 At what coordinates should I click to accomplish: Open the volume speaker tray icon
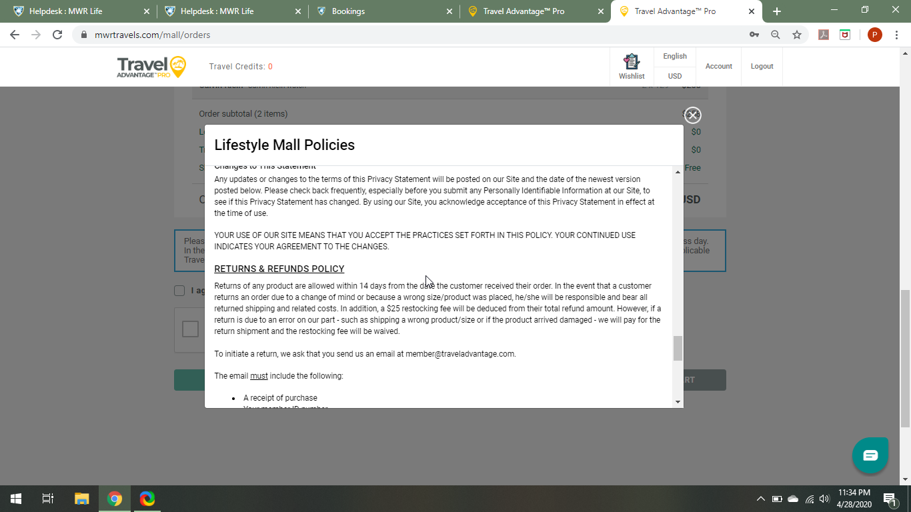point(824,499)
